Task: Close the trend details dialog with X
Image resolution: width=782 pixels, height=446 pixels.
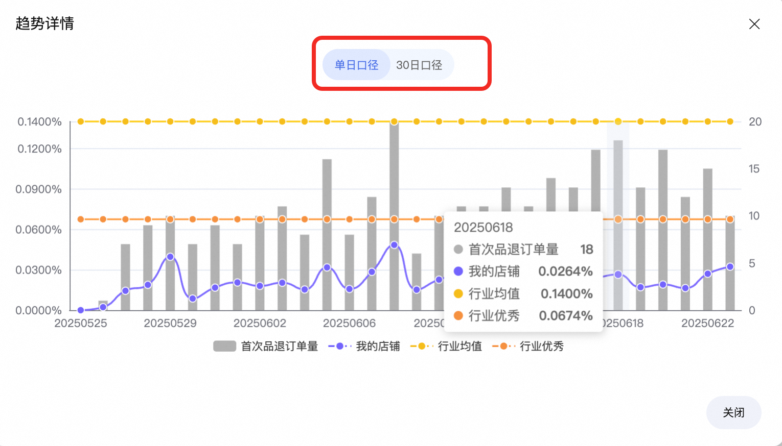Action: [x=754, y=24]
